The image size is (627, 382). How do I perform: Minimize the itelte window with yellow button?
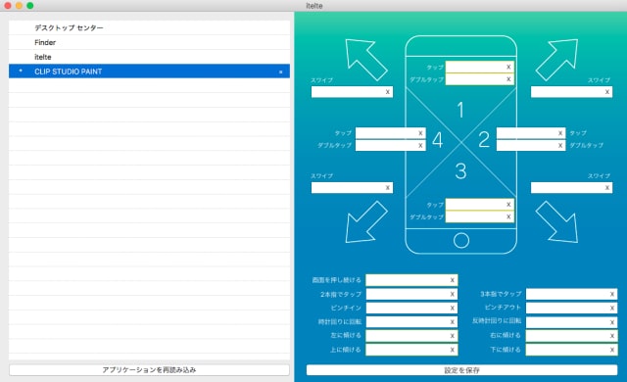pos(19,6)
